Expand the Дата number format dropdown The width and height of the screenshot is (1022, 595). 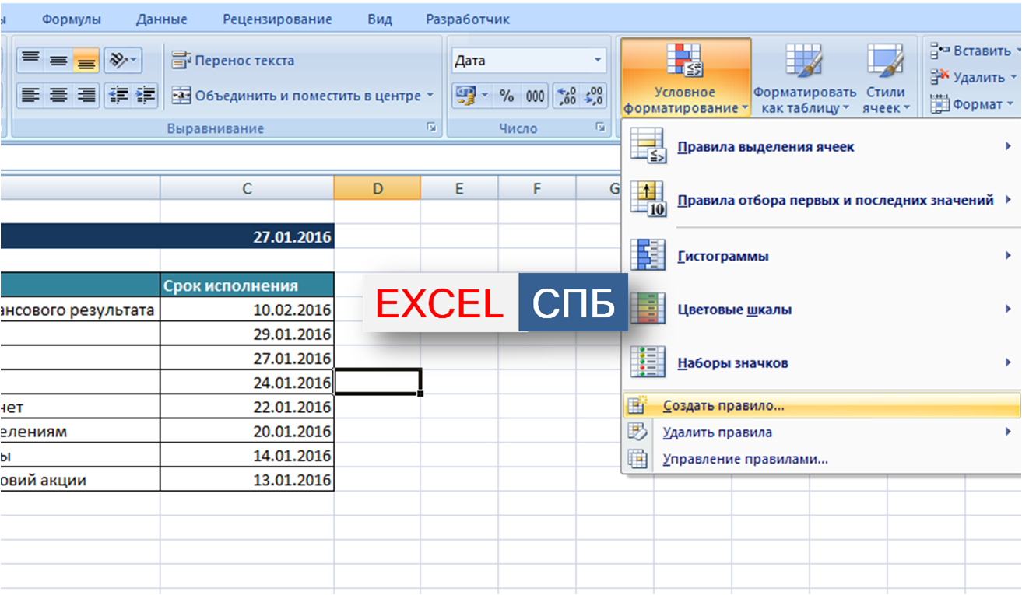pyautogui.click(x=598, y=61)
